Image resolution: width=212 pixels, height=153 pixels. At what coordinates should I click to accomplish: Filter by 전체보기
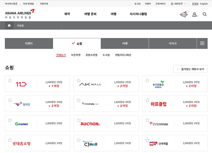pos(61,55)
